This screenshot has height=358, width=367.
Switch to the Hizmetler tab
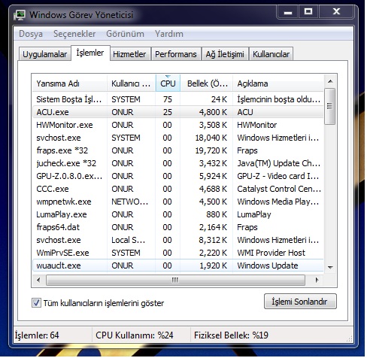129,54
